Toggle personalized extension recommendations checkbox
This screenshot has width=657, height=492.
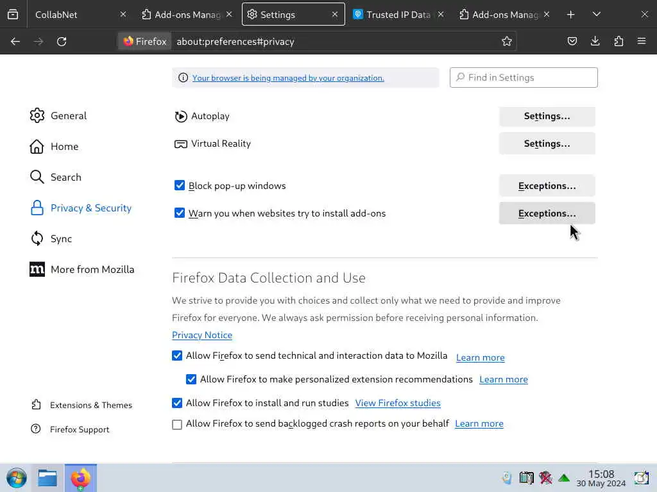click(191, 379)
